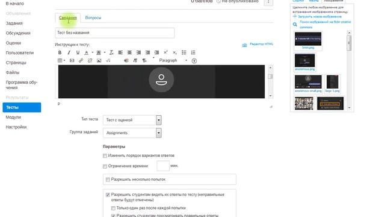The image size is (385, 217).
Task: Check 'Изменить порядок вариантов ответов' checkbox
Action: 105,156
